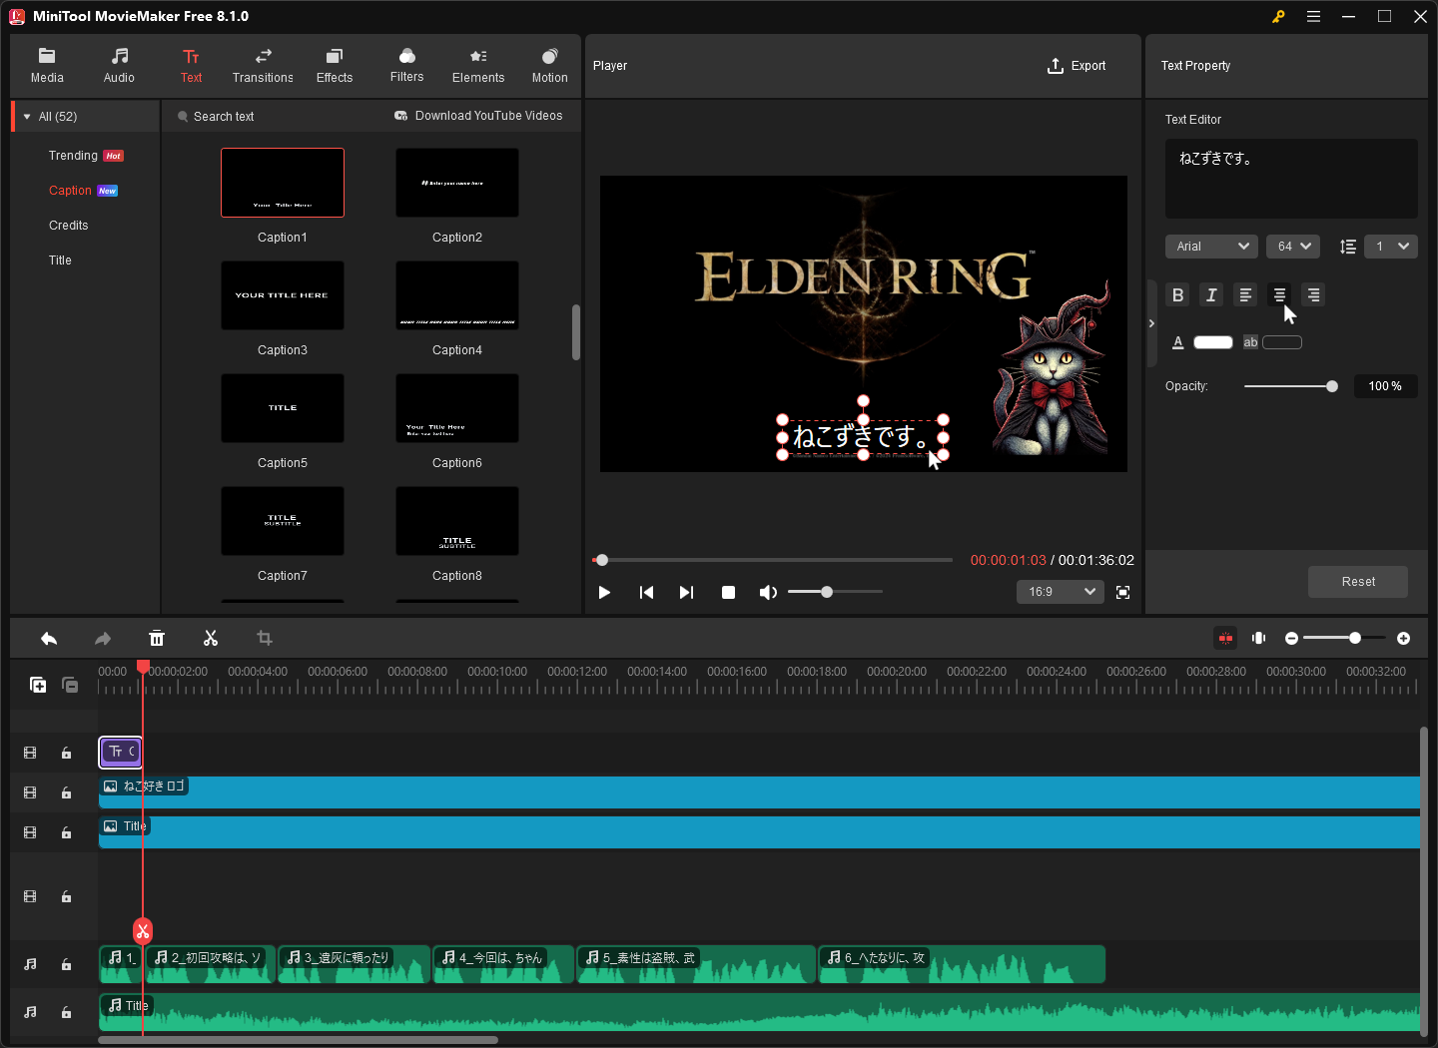The image size is (1438, 1048).
Task: Select the Title text category
Action: pyautogui.click(x=60, y=261)
